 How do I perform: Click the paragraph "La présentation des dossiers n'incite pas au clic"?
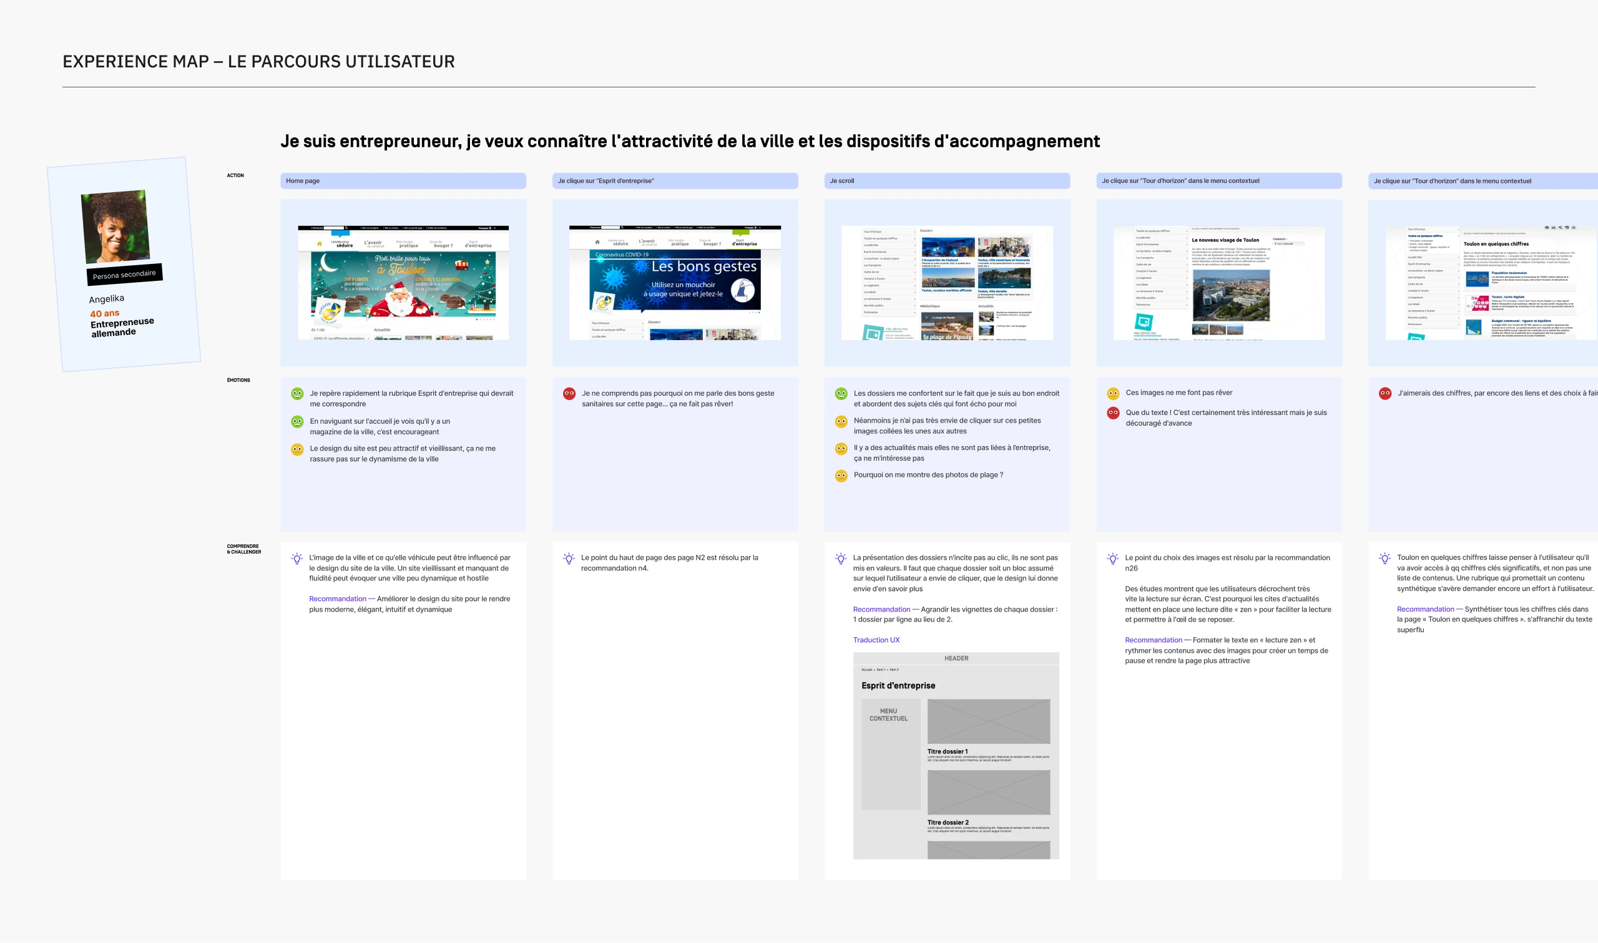pos(955,573)
